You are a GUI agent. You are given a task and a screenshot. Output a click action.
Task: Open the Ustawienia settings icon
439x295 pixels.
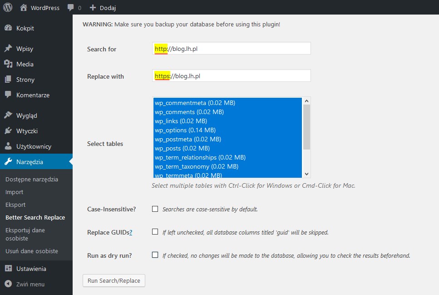(9, 268)
